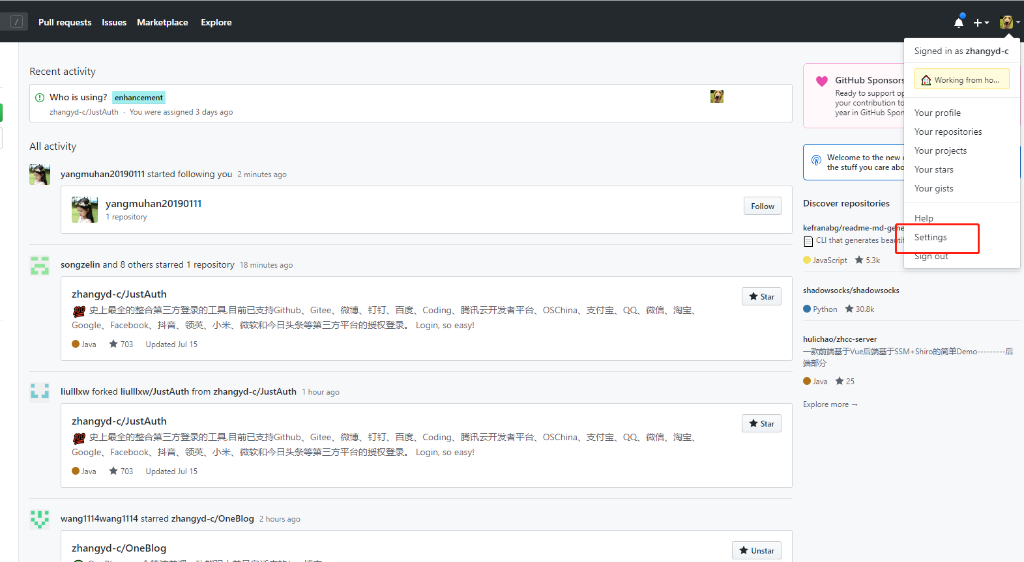Open the 'Who is using?' issue

pos(78,97)
